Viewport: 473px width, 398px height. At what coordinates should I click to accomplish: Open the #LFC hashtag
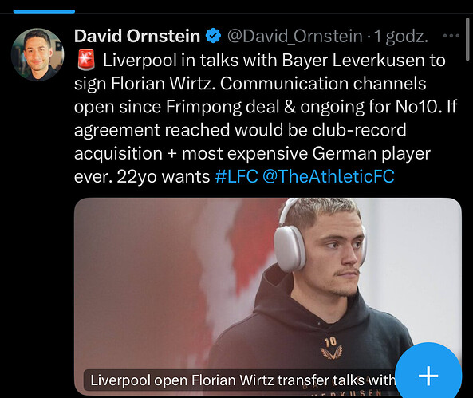236,176
